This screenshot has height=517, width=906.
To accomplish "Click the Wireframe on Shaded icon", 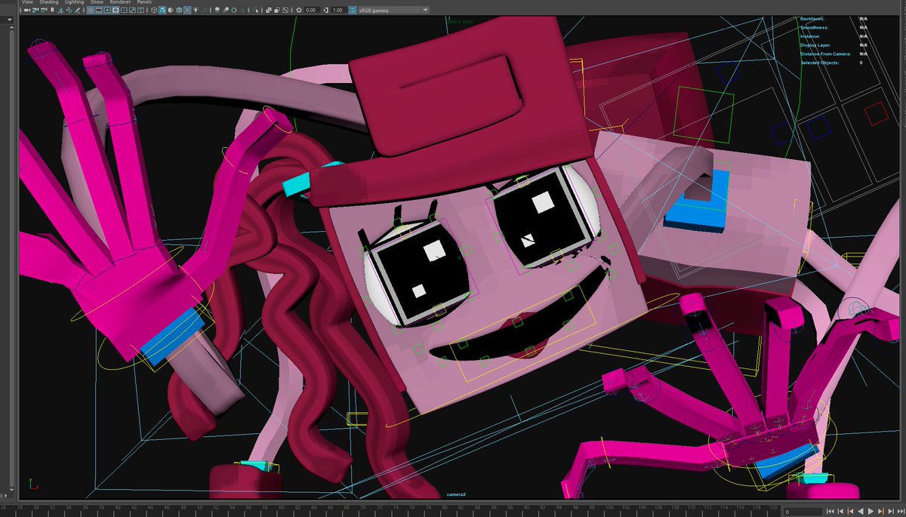I will [178, 11].
